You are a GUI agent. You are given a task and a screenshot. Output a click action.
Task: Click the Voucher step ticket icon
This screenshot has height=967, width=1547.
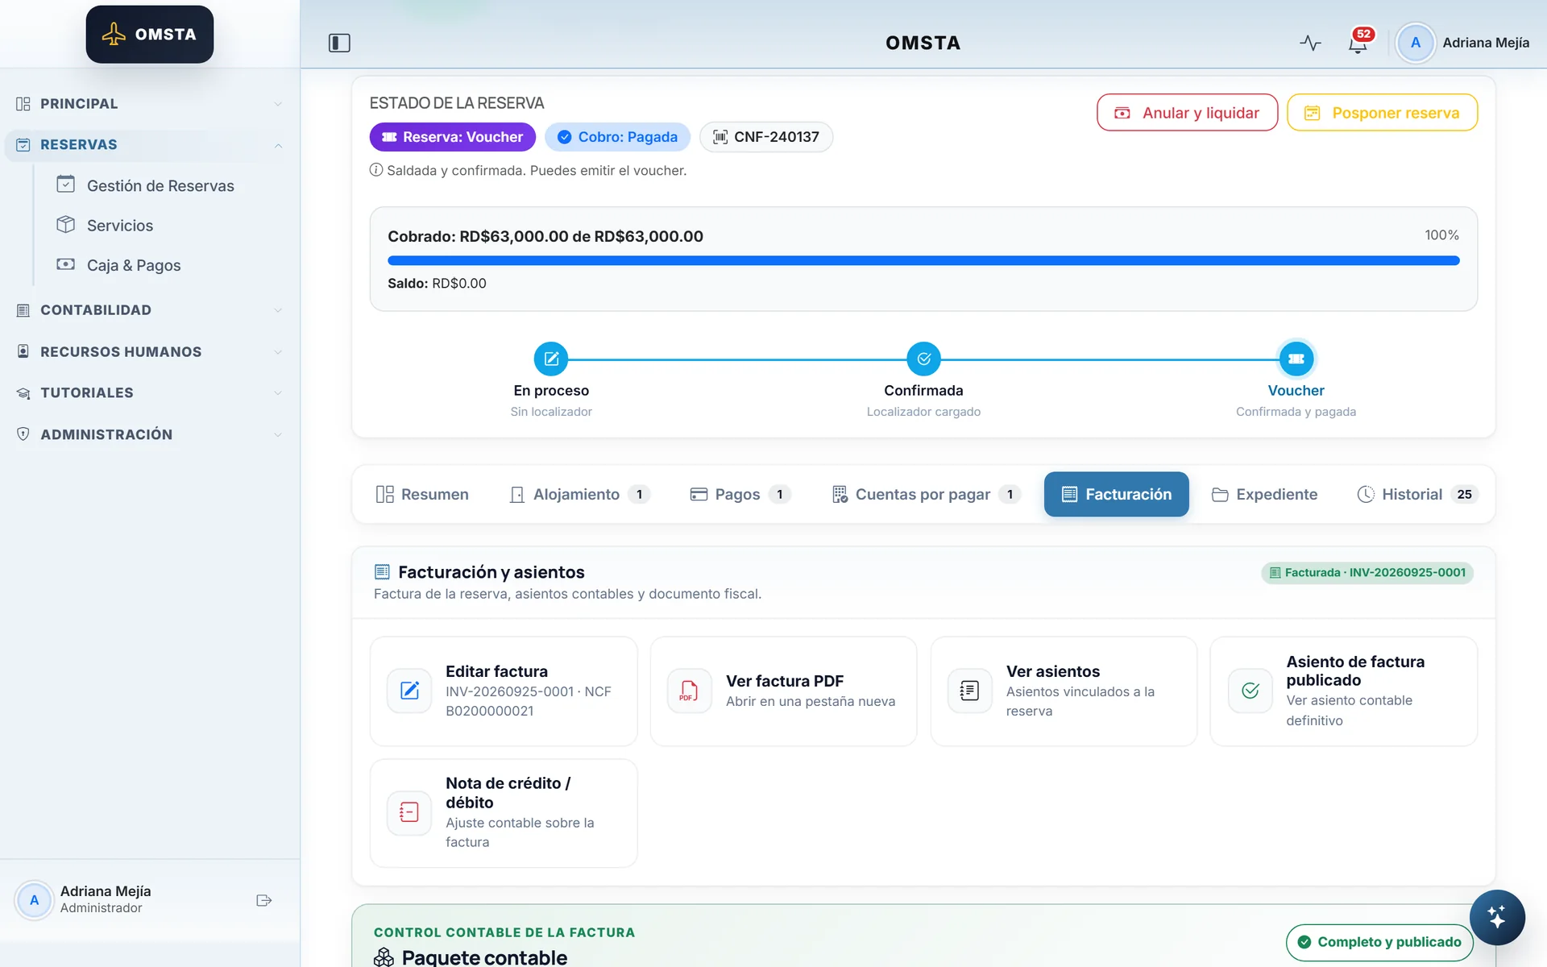click(x=1296, y=359)
